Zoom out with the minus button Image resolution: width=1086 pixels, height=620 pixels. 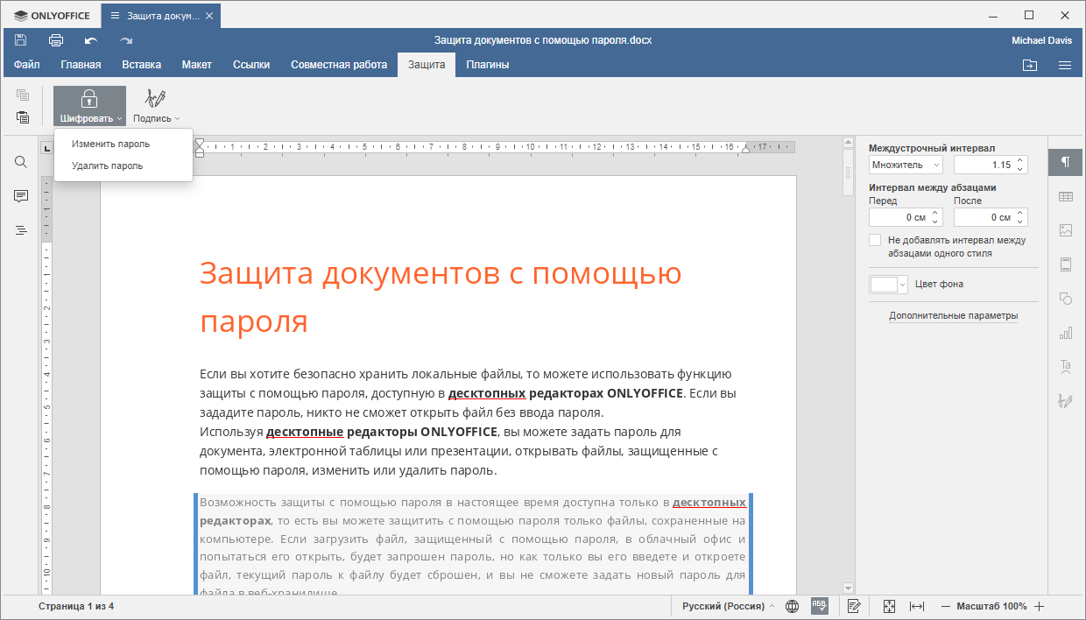pos(945,606)
